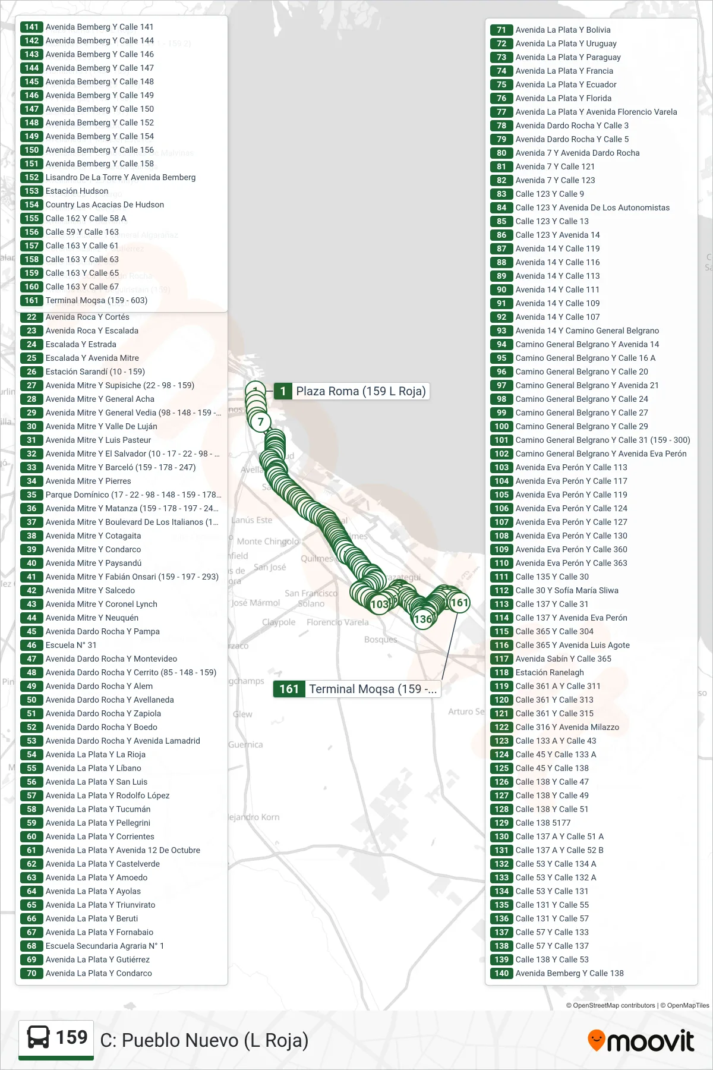
Task: Click the bus icon beside 159
Action: coord(39,1037)
